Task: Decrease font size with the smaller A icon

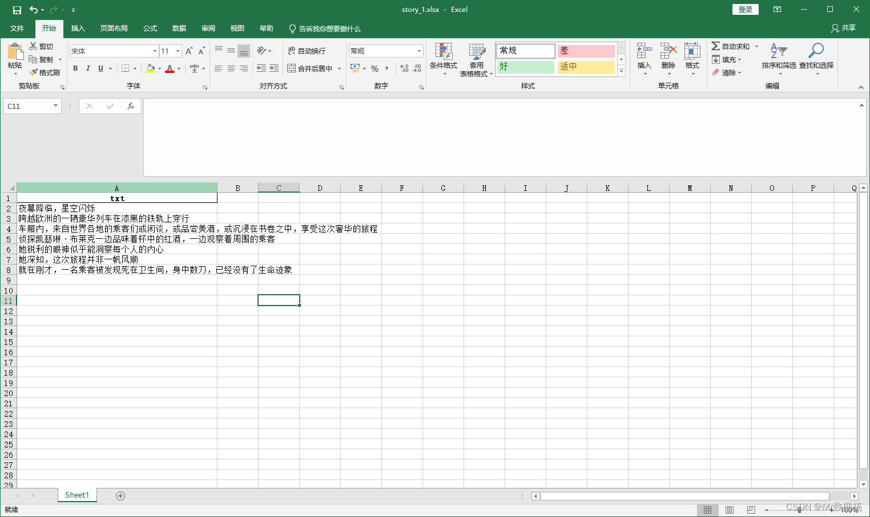Action: pyautogui.click(x=202, y=51)
